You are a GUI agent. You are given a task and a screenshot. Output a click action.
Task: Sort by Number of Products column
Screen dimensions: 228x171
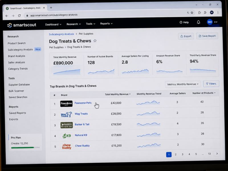pos(204,93)
